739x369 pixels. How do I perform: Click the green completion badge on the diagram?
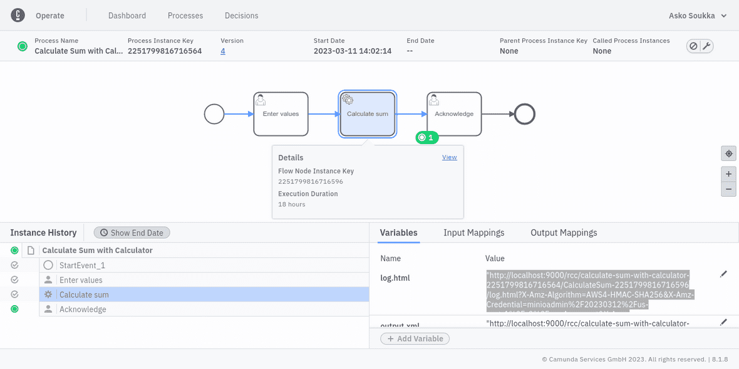(426, 137)
